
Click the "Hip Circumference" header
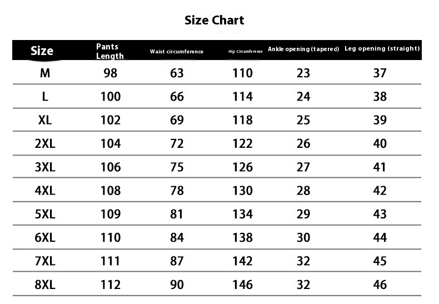[x=245, y=52]
